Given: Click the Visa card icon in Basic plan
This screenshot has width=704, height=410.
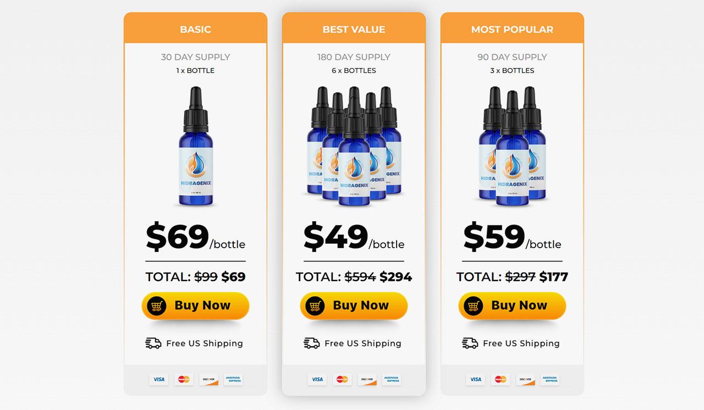Looking at the screenshot, I should coord(158,379).
